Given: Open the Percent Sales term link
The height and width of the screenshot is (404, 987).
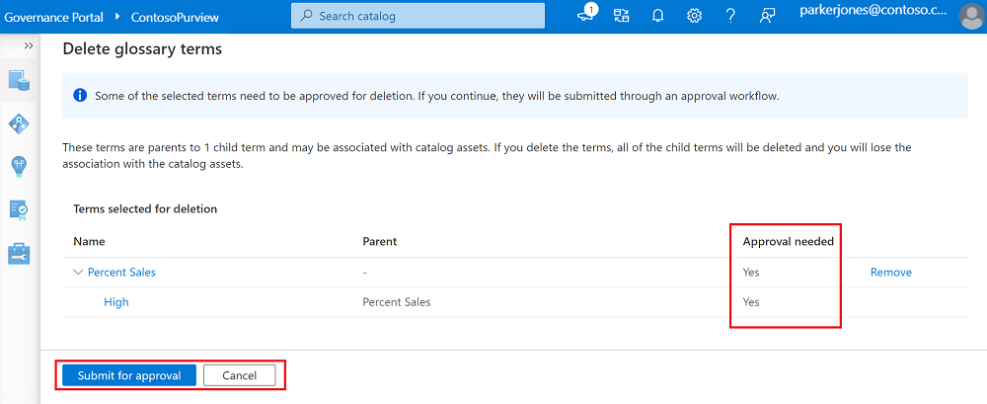Looking at the screenshot, I should coord(121,273).
